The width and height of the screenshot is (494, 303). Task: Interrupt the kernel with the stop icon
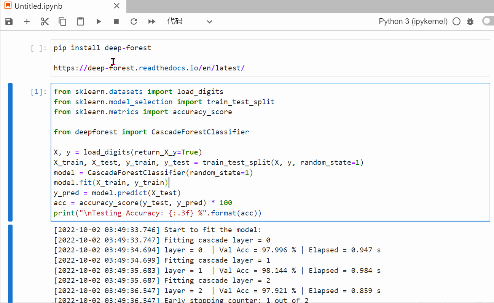[116, 21]
